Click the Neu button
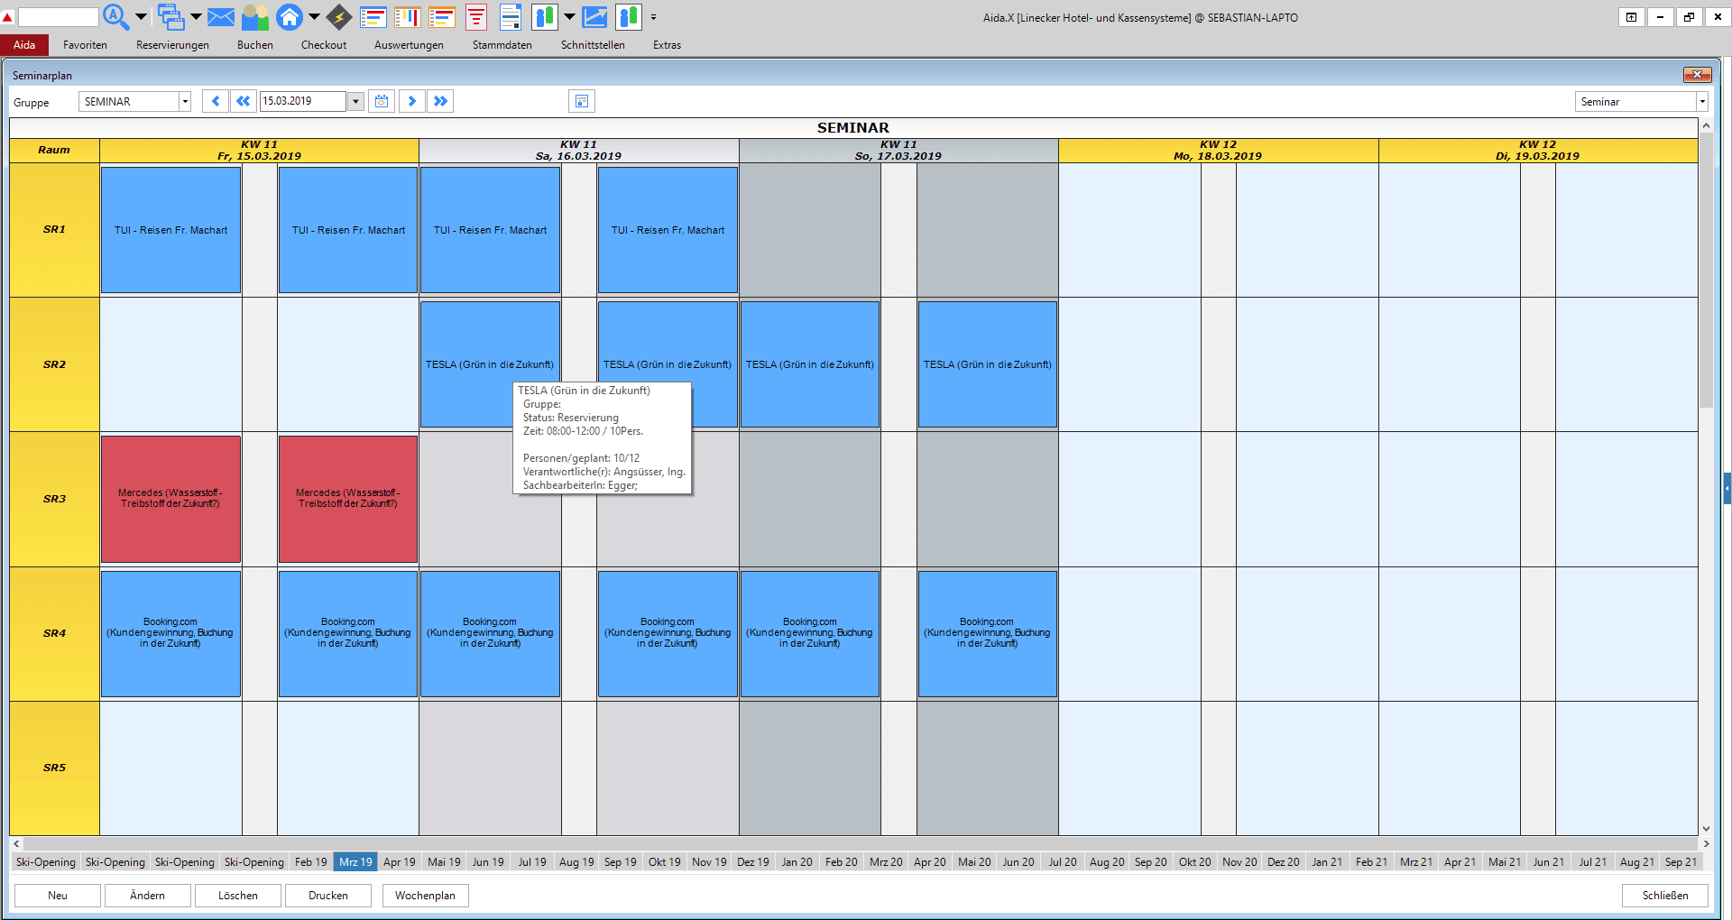The width and height of the screenshot is (1732, 920). point(58,895)
